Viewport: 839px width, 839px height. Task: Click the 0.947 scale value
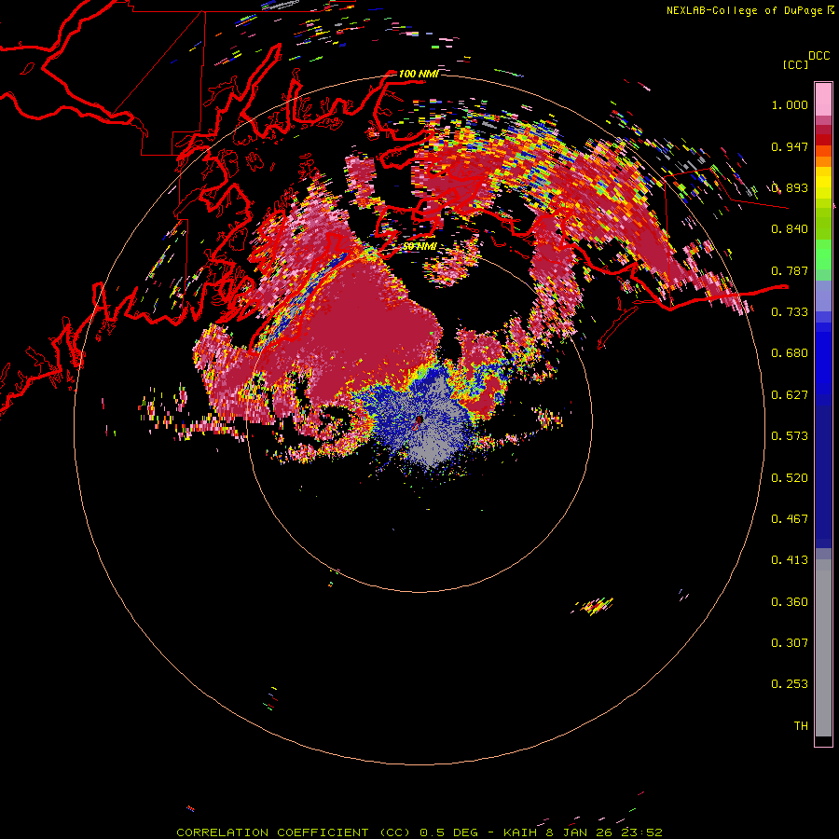(x=790, y=146)
